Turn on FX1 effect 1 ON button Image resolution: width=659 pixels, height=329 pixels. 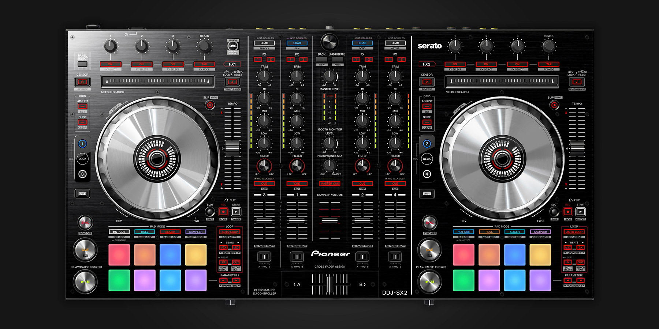[110, 64]
